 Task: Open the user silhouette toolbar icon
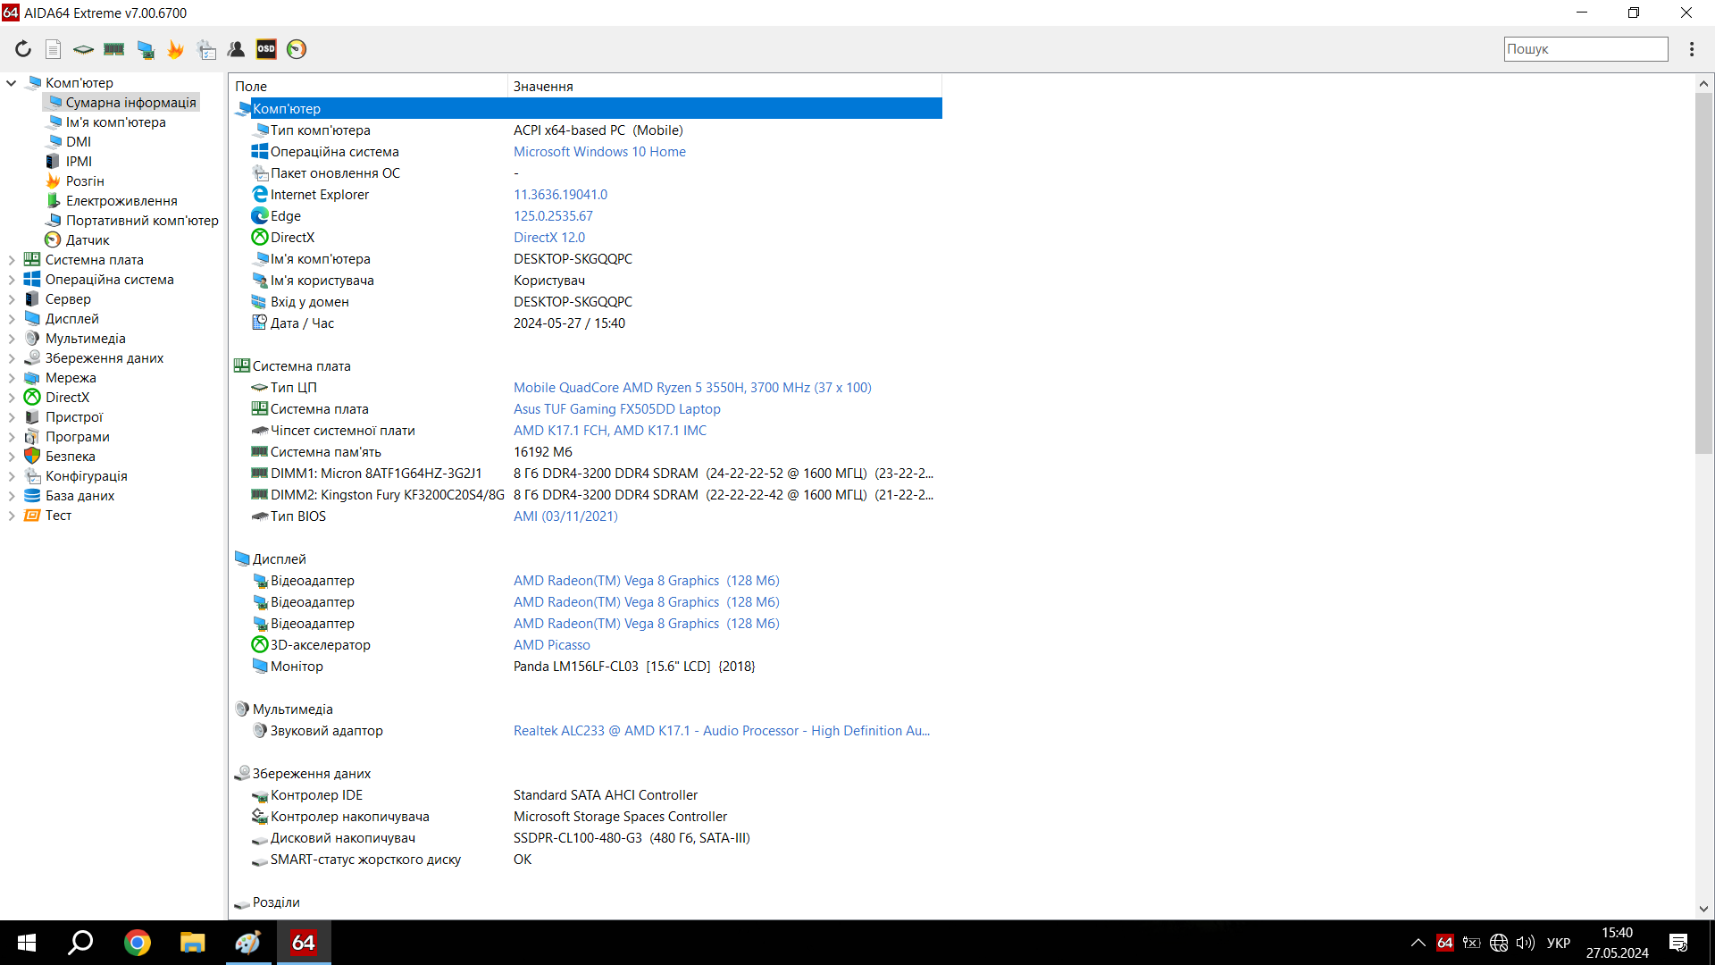(x=237, y=49)
